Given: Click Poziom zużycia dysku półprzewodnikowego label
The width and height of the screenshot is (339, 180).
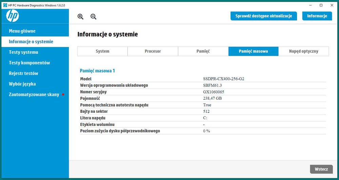Looking at the screenshot, I should point(120,131).
